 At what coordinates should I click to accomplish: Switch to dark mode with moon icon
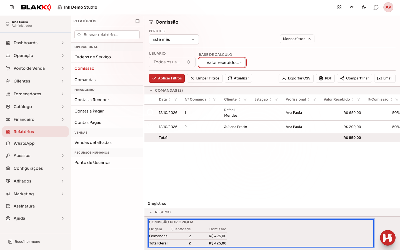tap(364, 7)
